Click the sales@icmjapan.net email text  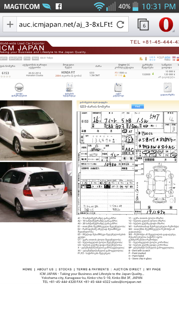[126, 282]
